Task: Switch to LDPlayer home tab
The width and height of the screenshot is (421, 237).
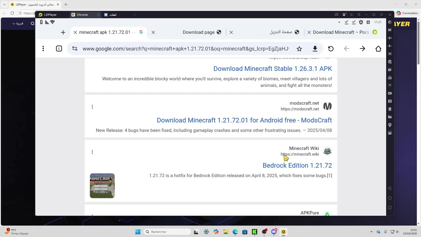Action: [48, 15]
